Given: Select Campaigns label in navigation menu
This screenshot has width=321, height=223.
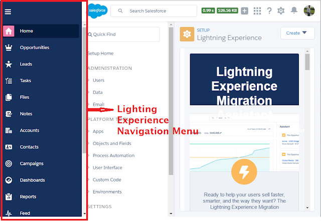Looking at the screenshot, I should 32,164.
